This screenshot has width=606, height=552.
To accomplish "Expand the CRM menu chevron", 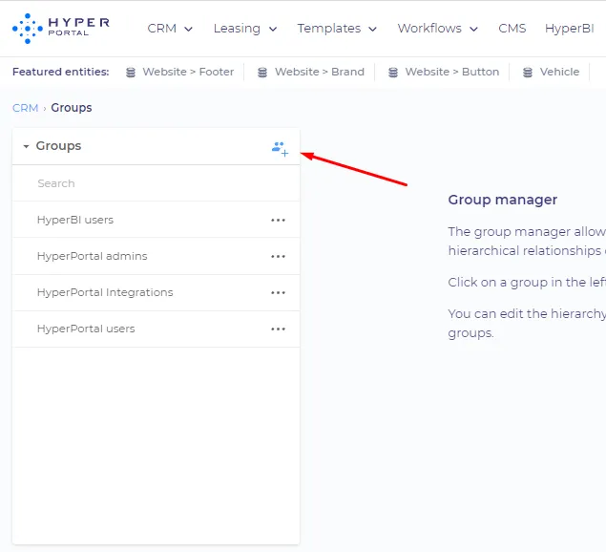I will pos(188,29).
